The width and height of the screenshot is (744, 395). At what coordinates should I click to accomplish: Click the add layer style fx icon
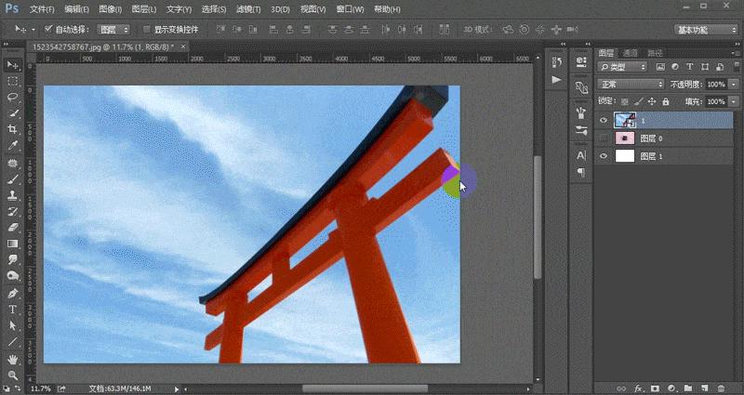coord(638,388)
